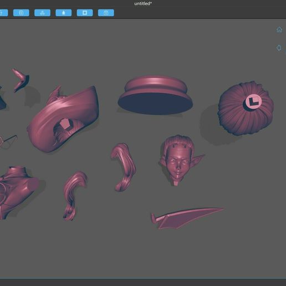Reset view with the home icon
Image resolution: width=286 pixels, height=286 pixels.
pos(279,29)
